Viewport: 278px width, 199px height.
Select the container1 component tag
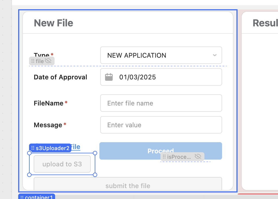[x=37, y=197]
